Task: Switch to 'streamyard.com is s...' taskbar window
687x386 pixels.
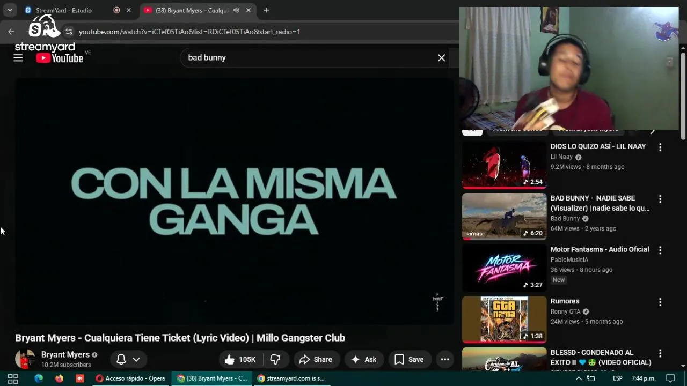Action: pyautogui.click(x=292, y=378)
